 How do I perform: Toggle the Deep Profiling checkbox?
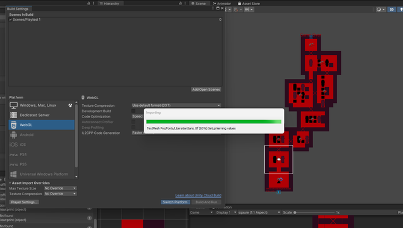[x=133, y=127]
